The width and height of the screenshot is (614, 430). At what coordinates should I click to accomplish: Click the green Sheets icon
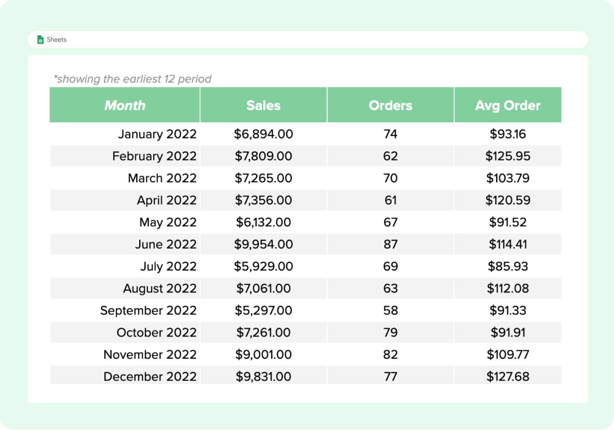pos(40,39)
